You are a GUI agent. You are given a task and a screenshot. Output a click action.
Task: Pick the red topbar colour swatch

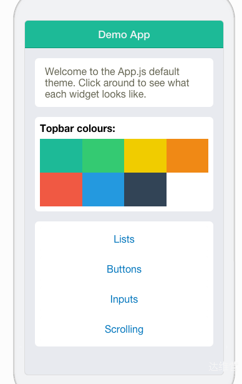61,189
